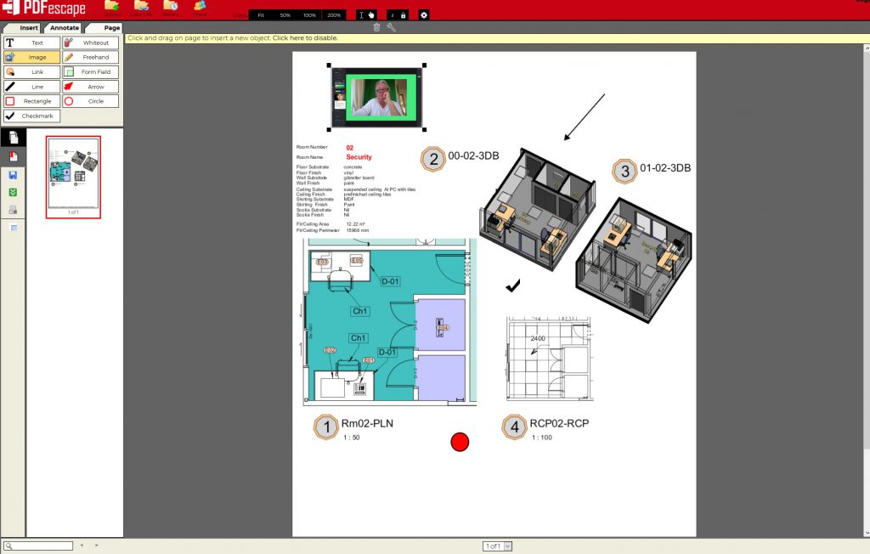This screenshot has height=554, width=870.
Task: Delete selected object with trash icon
Action: click(x=377, y=27)
